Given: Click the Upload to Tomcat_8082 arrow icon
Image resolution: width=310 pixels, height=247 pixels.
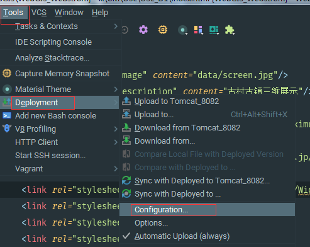Looking at the screenshot, I should click(126, 101).
